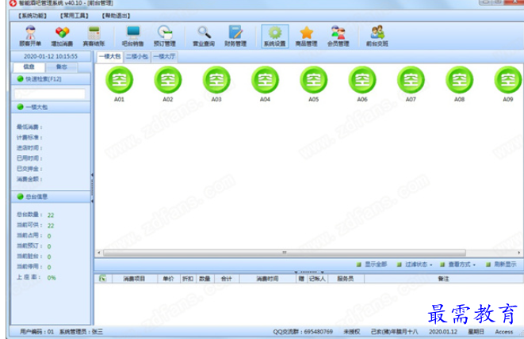Open the 查看方式 view mode dropdown
This screenshot has width=524, height=339.
(457, 265)
